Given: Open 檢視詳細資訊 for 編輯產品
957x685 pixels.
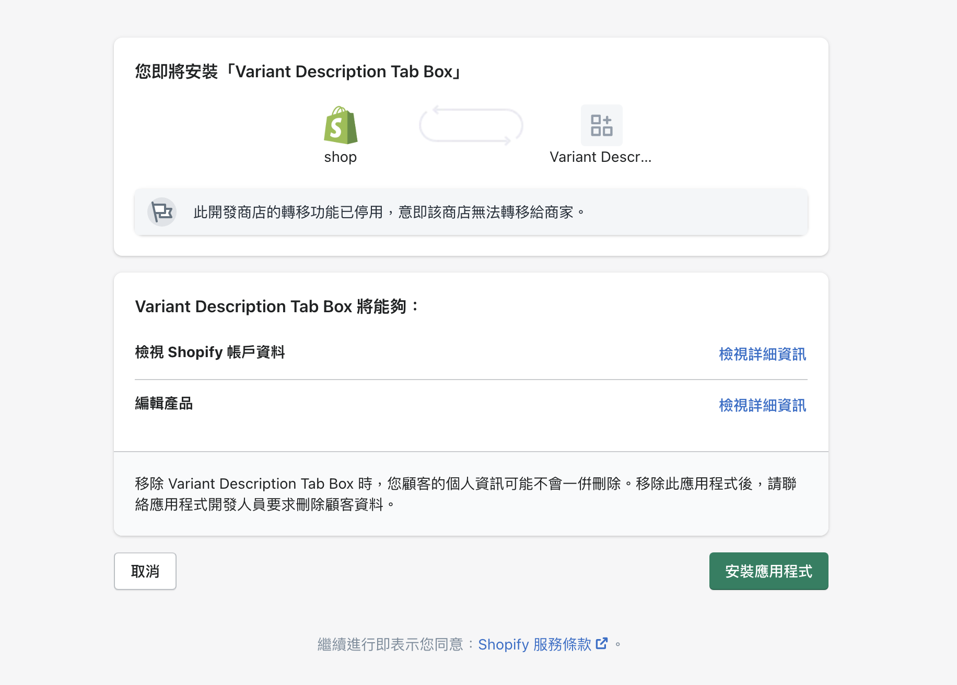Looking at the screenshot, I should [x=762, y=405].
